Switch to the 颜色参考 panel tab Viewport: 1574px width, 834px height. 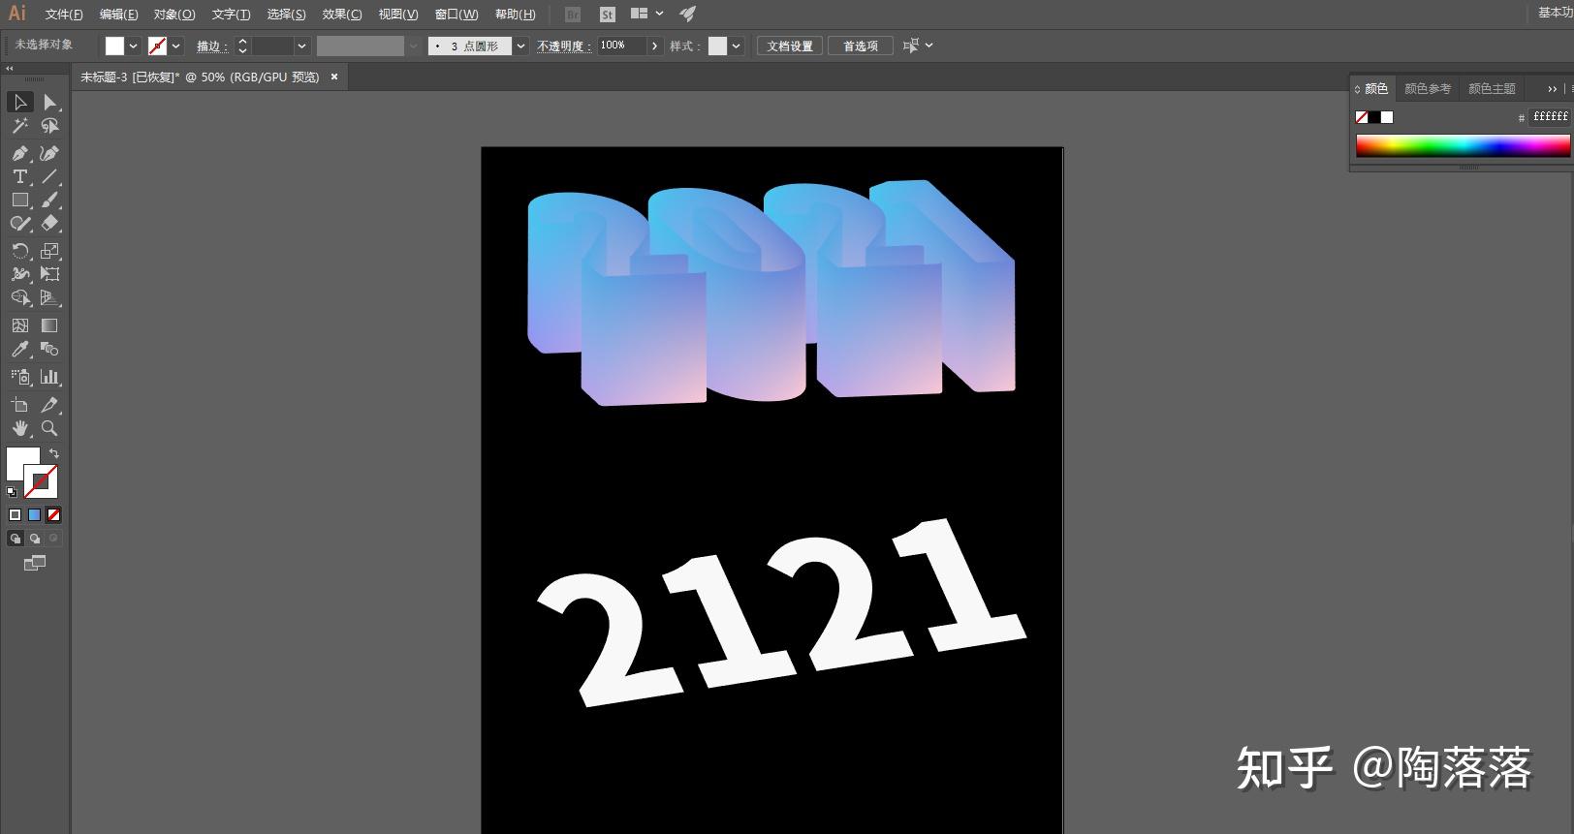point(1428,88)
